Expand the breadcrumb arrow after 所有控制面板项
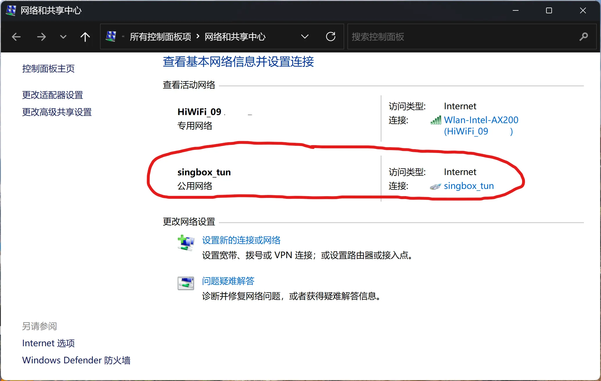Viewport: 601px width, 381px height. click(x=198, y=37)
